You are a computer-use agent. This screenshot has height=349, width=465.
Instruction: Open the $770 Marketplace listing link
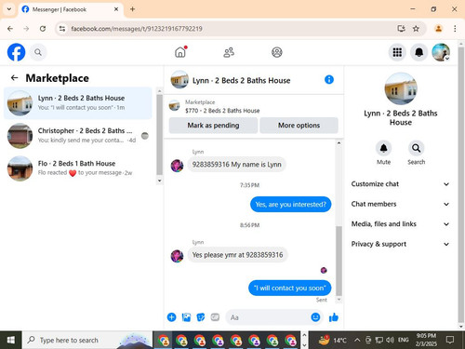(222, 111)
